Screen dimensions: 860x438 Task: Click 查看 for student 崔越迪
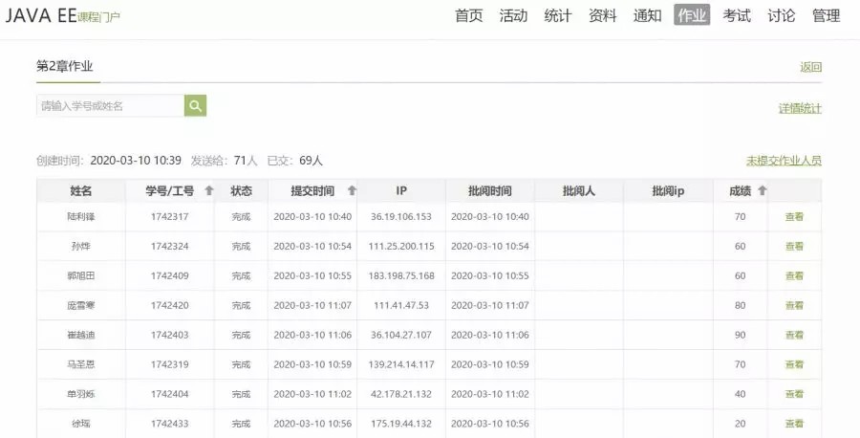[794, 336]
